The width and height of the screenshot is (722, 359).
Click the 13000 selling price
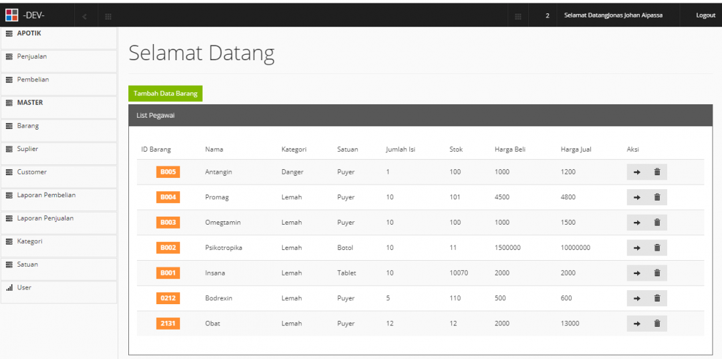pyautogui.click(x=570, y=324)
